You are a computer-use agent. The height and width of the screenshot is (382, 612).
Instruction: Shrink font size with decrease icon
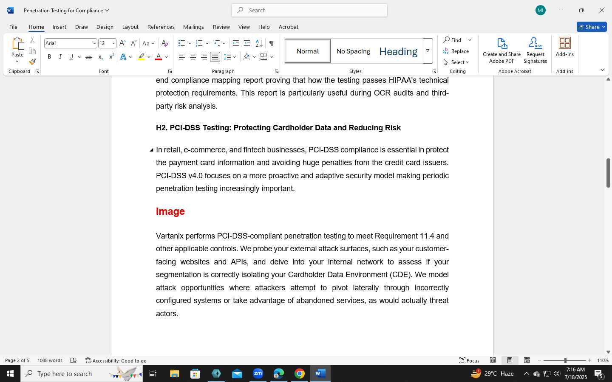click(x=133, y=43)
